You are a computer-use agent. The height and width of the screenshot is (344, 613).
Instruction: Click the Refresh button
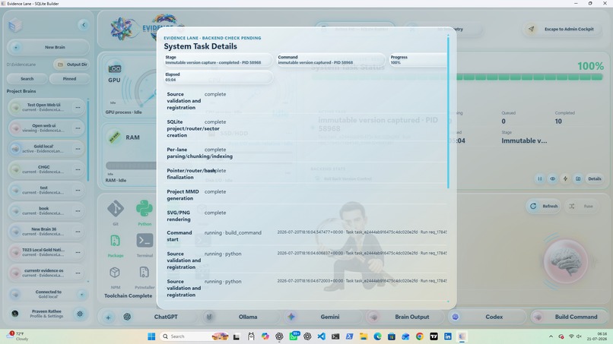(x=544, y=206)
